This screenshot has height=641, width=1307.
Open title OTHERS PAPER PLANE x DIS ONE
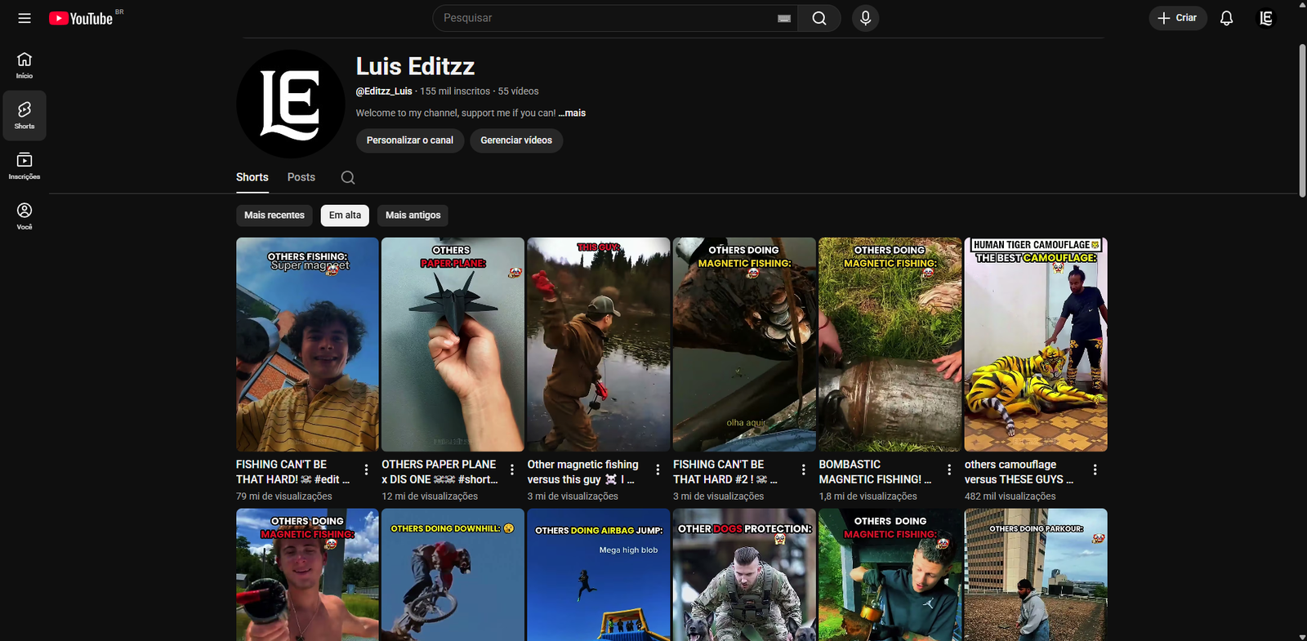click(439, 472)
